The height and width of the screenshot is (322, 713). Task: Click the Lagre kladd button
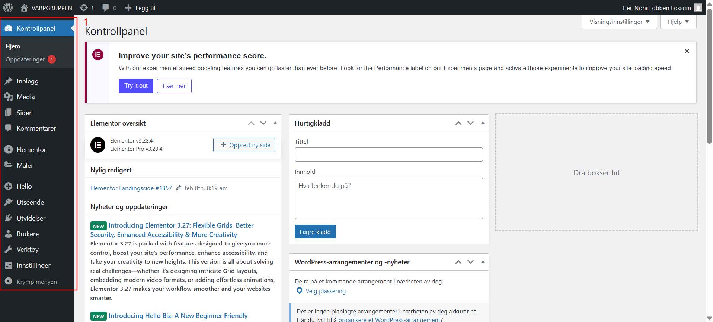click(x=315, y=232)
